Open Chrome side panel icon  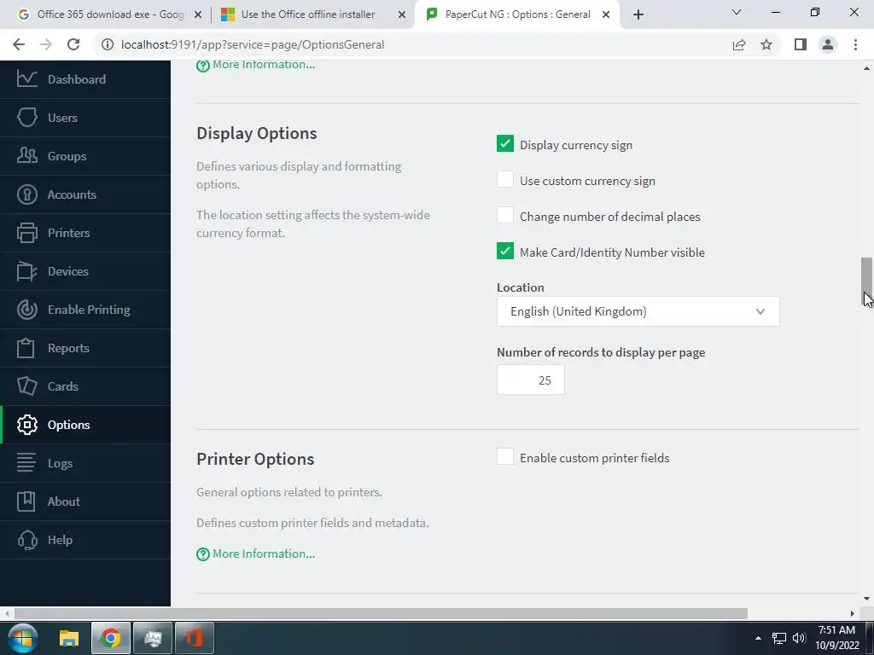(x=801, y=44)
